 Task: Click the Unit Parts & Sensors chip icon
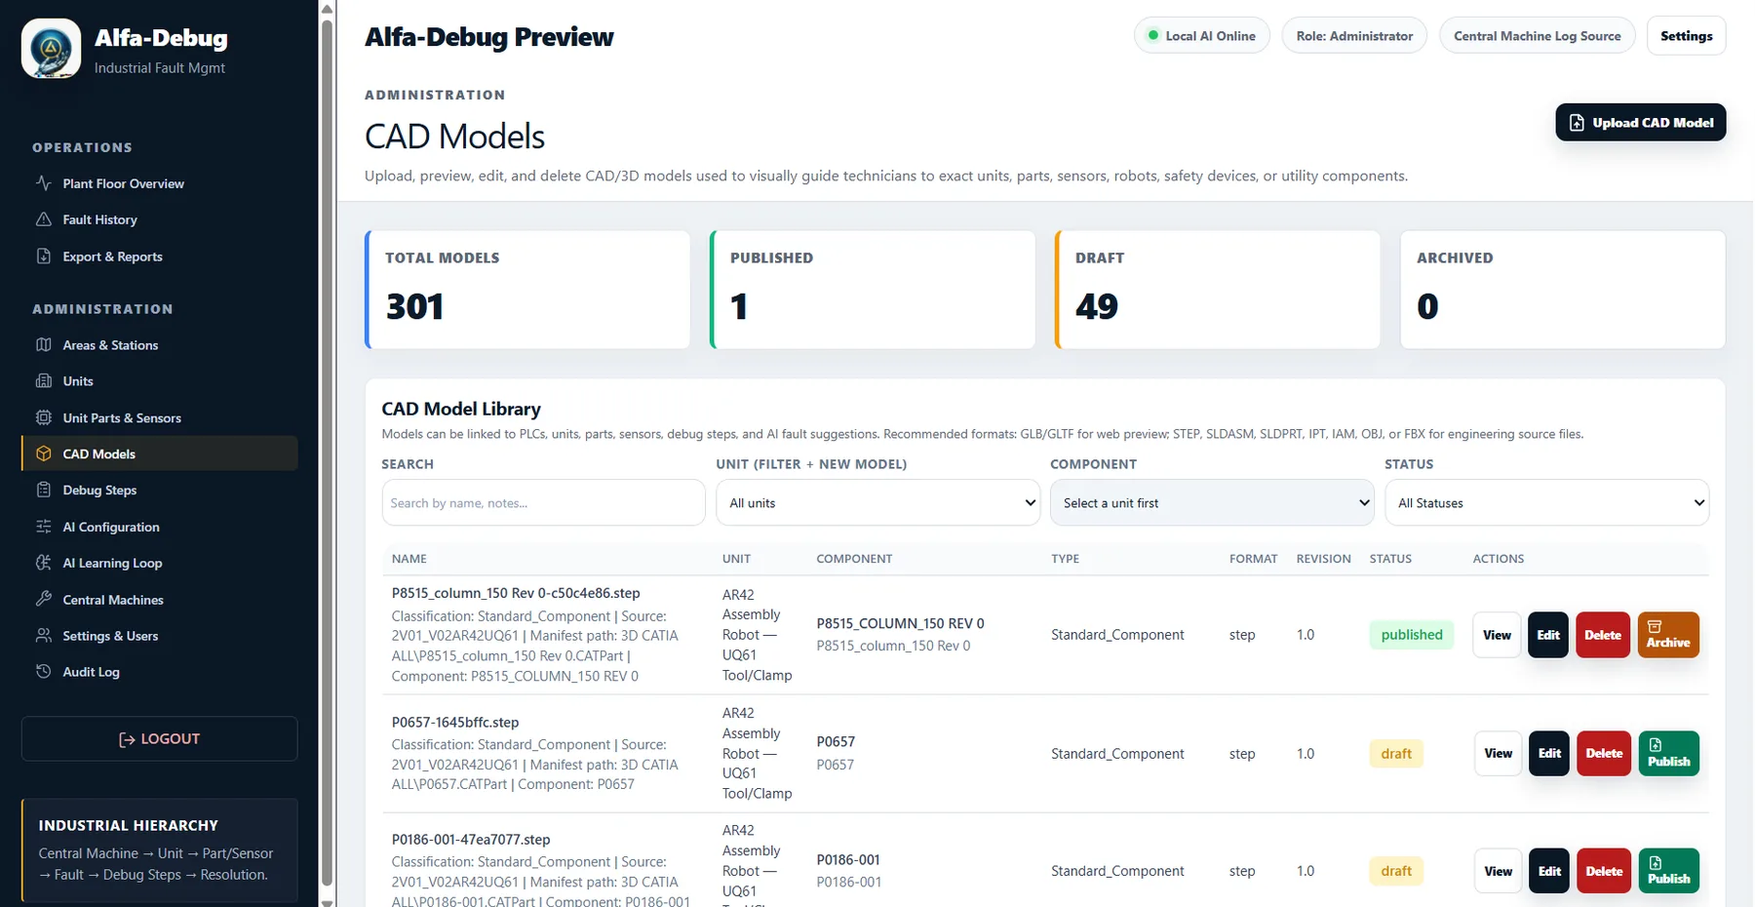click(x=44, y=417)
